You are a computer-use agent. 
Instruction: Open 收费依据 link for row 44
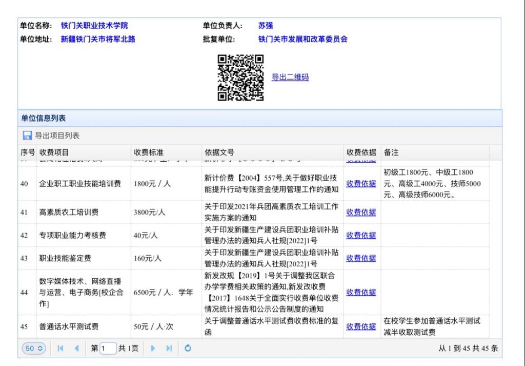(361, 292)
